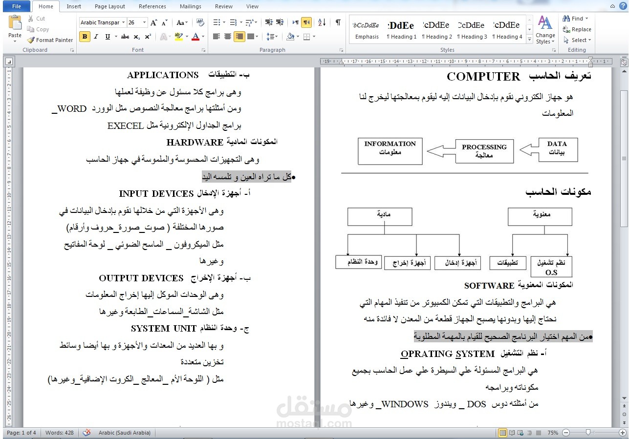The height and width of the screenshot is (439, 629).
Task: Open the File tab
Action: click(17, 6)
